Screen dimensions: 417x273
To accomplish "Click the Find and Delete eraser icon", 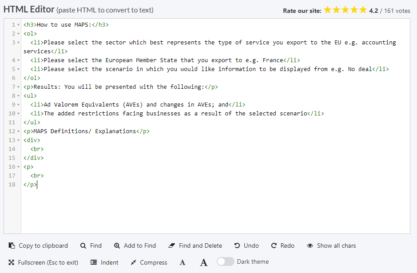I will tap(172, 245).
